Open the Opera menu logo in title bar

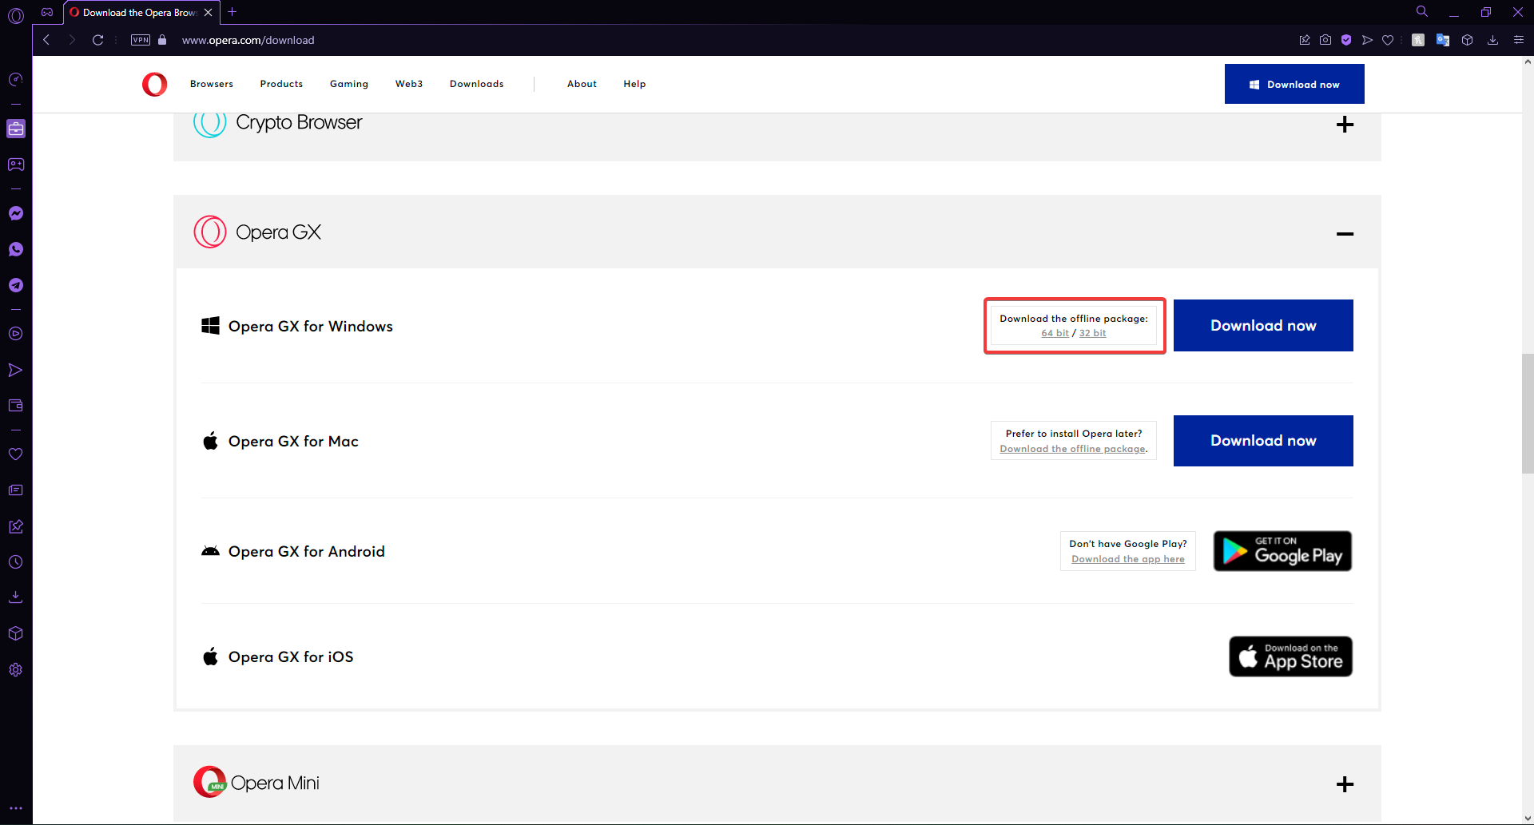coord(16,14)
